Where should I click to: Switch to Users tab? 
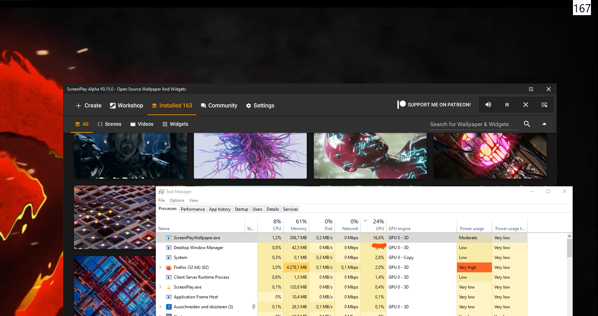257,209
